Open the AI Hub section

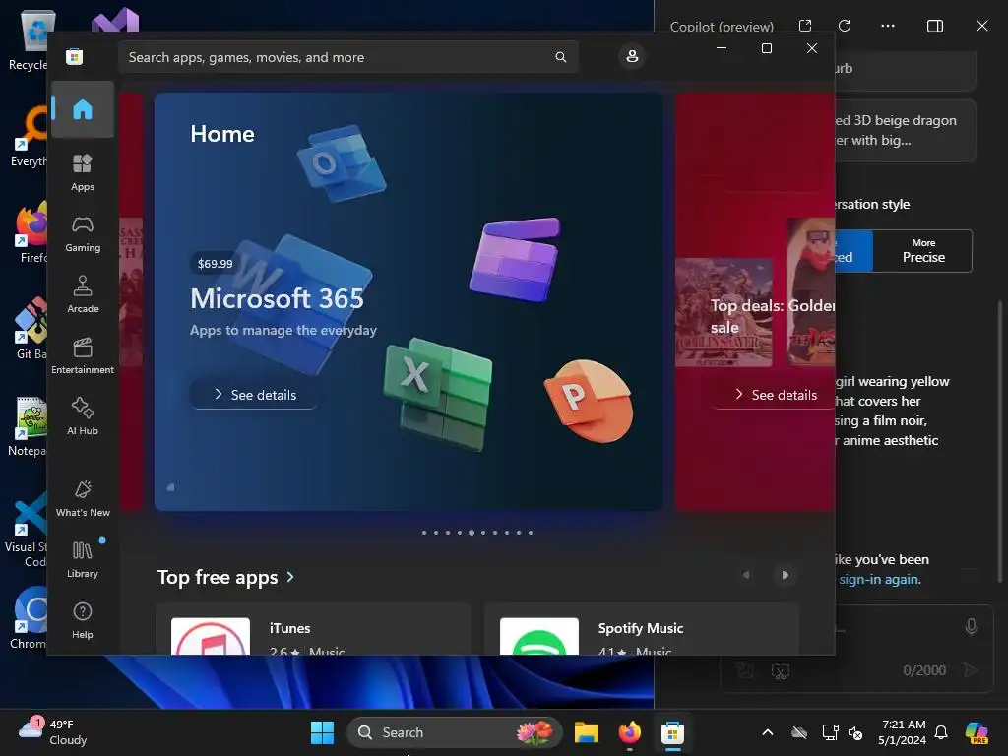83,416
